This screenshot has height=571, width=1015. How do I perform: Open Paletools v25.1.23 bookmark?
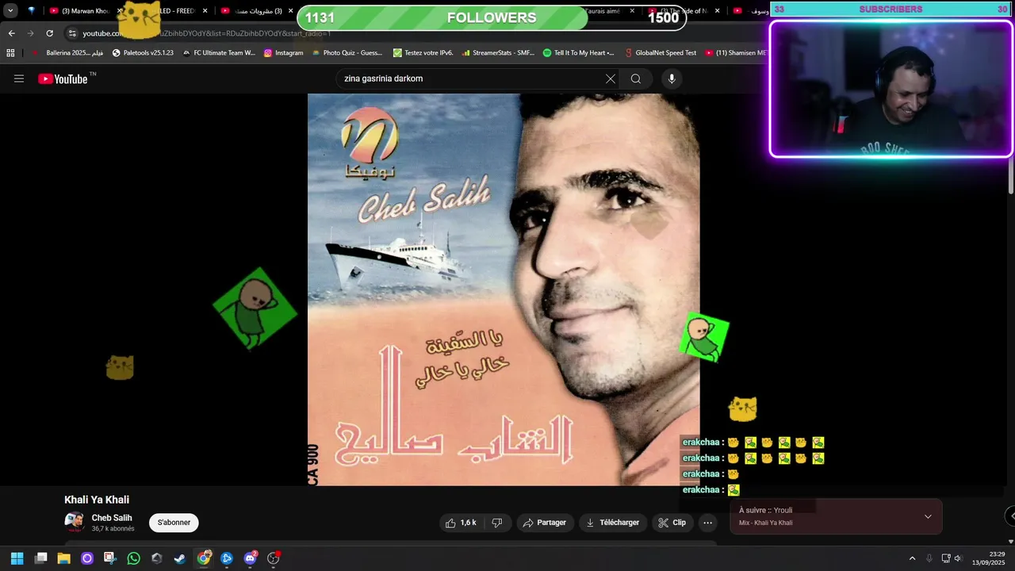(x=143, y=53)
